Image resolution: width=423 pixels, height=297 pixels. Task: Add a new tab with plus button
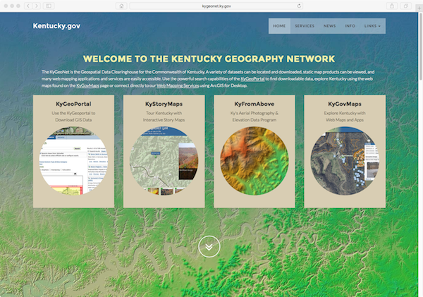pos(419,8)
